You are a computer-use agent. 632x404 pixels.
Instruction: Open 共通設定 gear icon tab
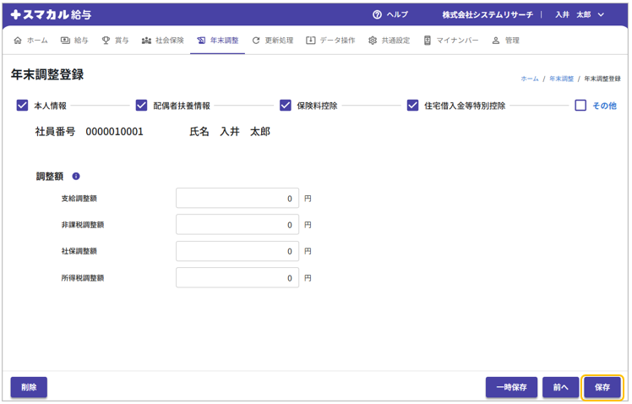click(389, 41)
